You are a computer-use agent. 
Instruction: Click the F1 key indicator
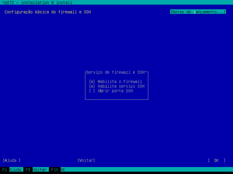(5, 170)
